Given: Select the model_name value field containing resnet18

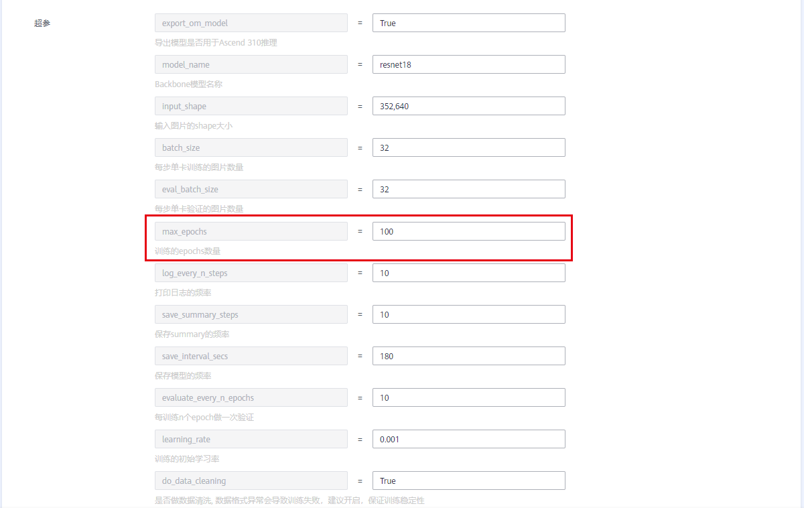Looking at the screenshot, I should 468,64.
